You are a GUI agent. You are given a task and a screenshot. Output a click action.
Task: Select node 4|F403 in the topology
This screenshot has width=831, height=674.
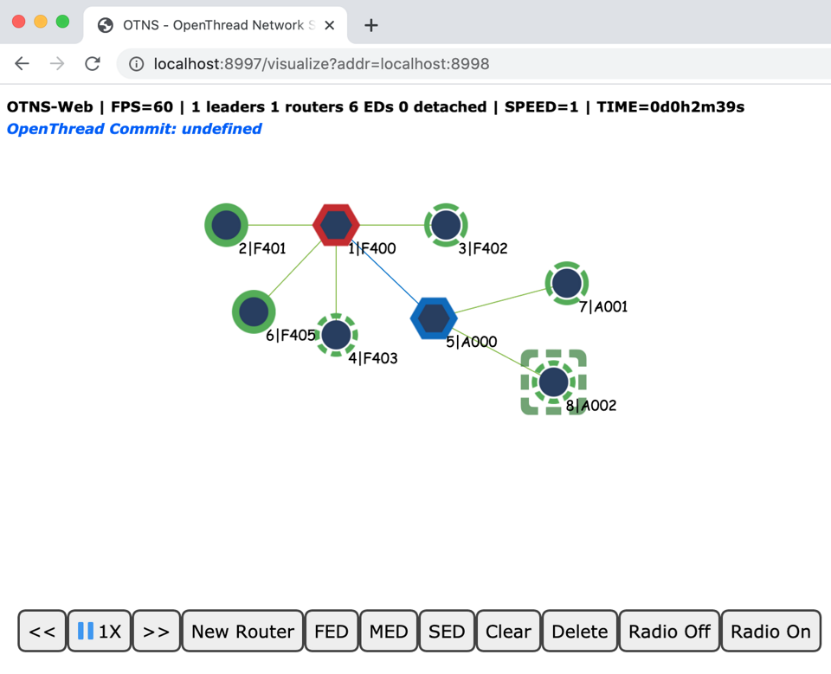click(336, 335)
